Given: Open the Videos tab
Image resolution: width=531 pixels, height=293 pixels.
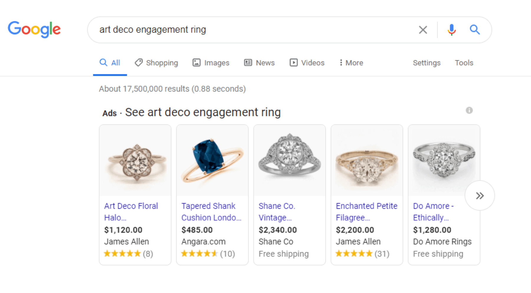Looking at the screenshot, I should pyautogui.click(x=307, y=63).
